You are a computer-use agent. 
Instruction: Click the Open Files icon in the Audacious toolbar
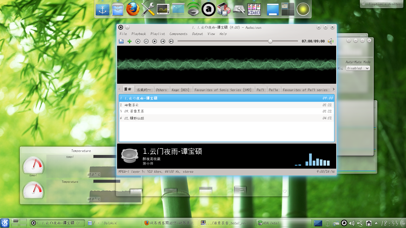pyautogui.click(x=121, y=41)
